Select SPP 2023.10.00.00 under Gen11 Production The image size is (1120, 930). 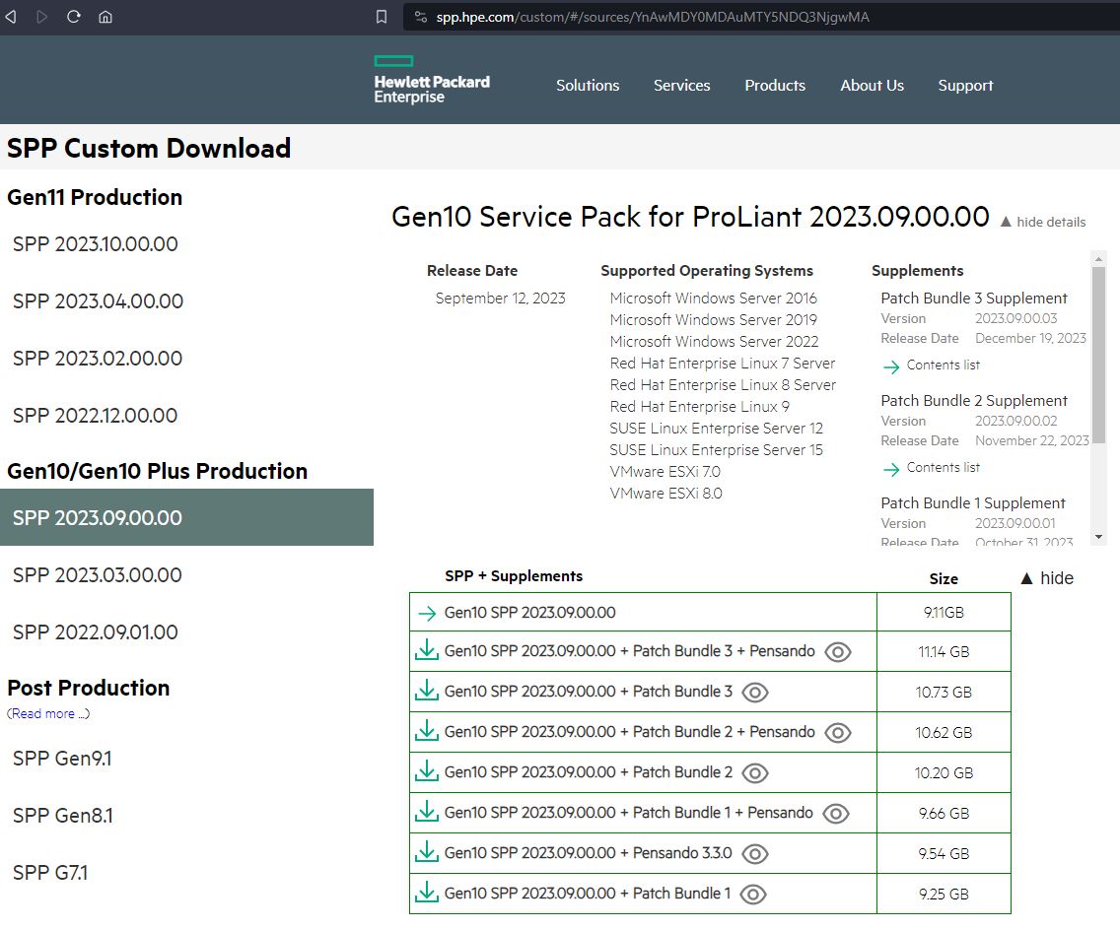coord(96,244)
